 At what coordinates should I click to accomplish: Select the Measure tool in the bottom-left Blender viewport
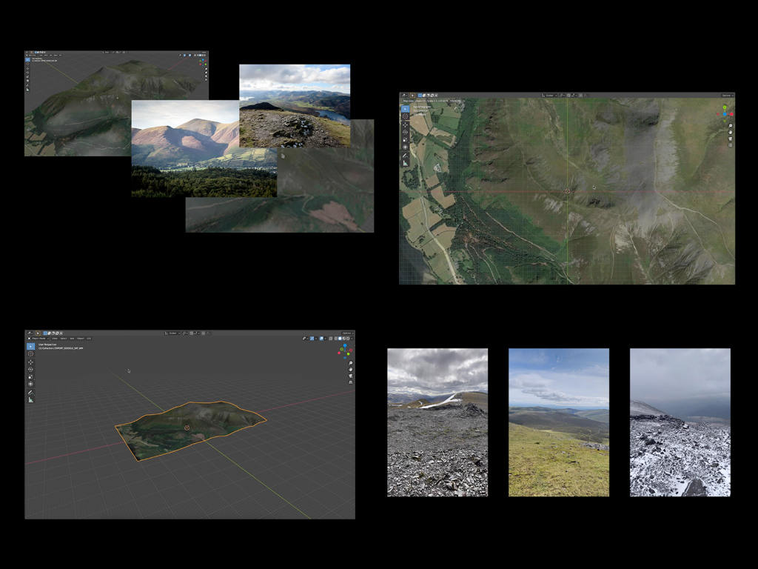30,400
